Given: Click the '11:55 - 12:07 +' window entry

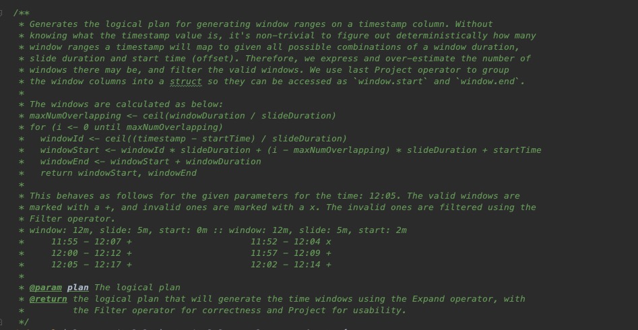Looking at the screenshot, I should (x=91, y=242).
